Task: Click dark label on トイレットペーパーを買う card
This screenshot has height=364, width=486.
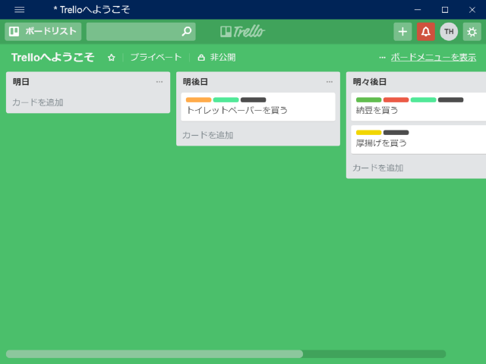Action: pyautogui.click(x=253, y=99)
